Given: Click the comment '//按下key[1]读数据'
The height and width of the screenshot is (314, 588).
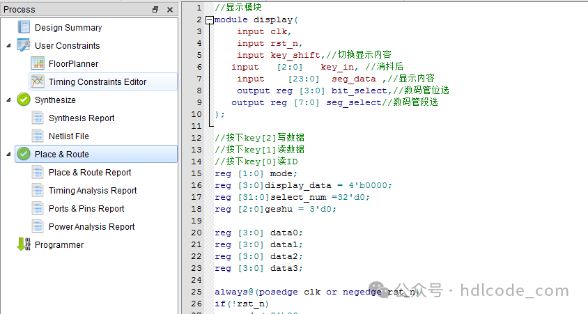Looking at the screenshot, I should (x=259, y=150).
